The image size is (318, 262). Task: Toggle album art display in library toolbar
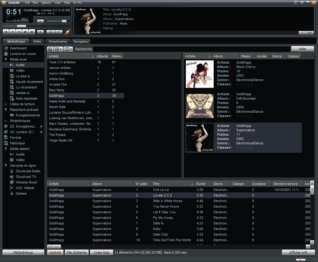tap(50, 49)
